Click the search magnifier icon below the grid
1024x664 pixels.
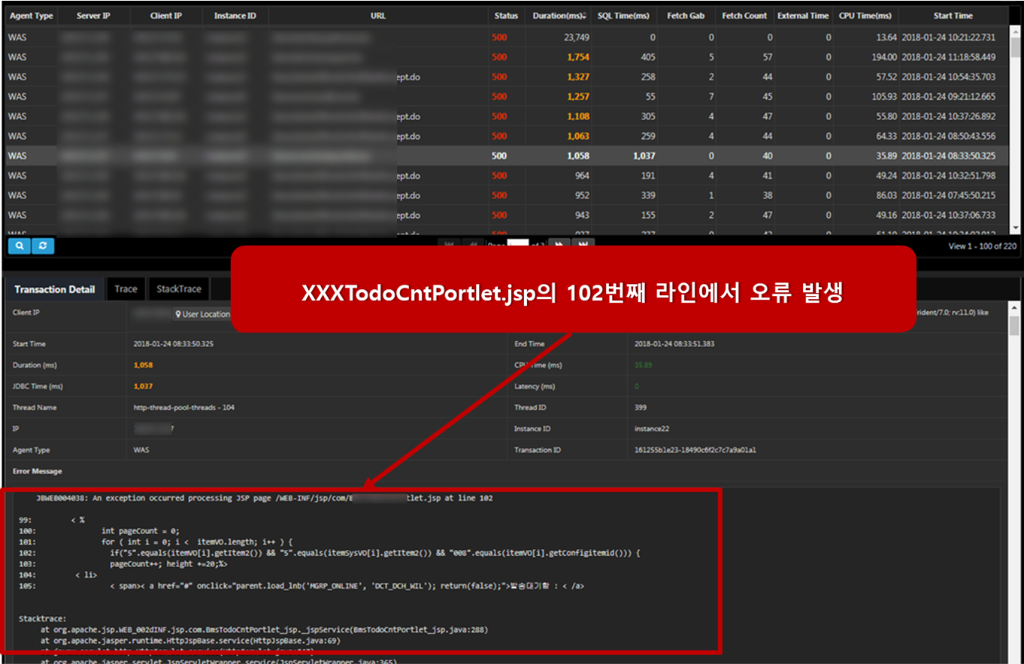tap(19, 246)
